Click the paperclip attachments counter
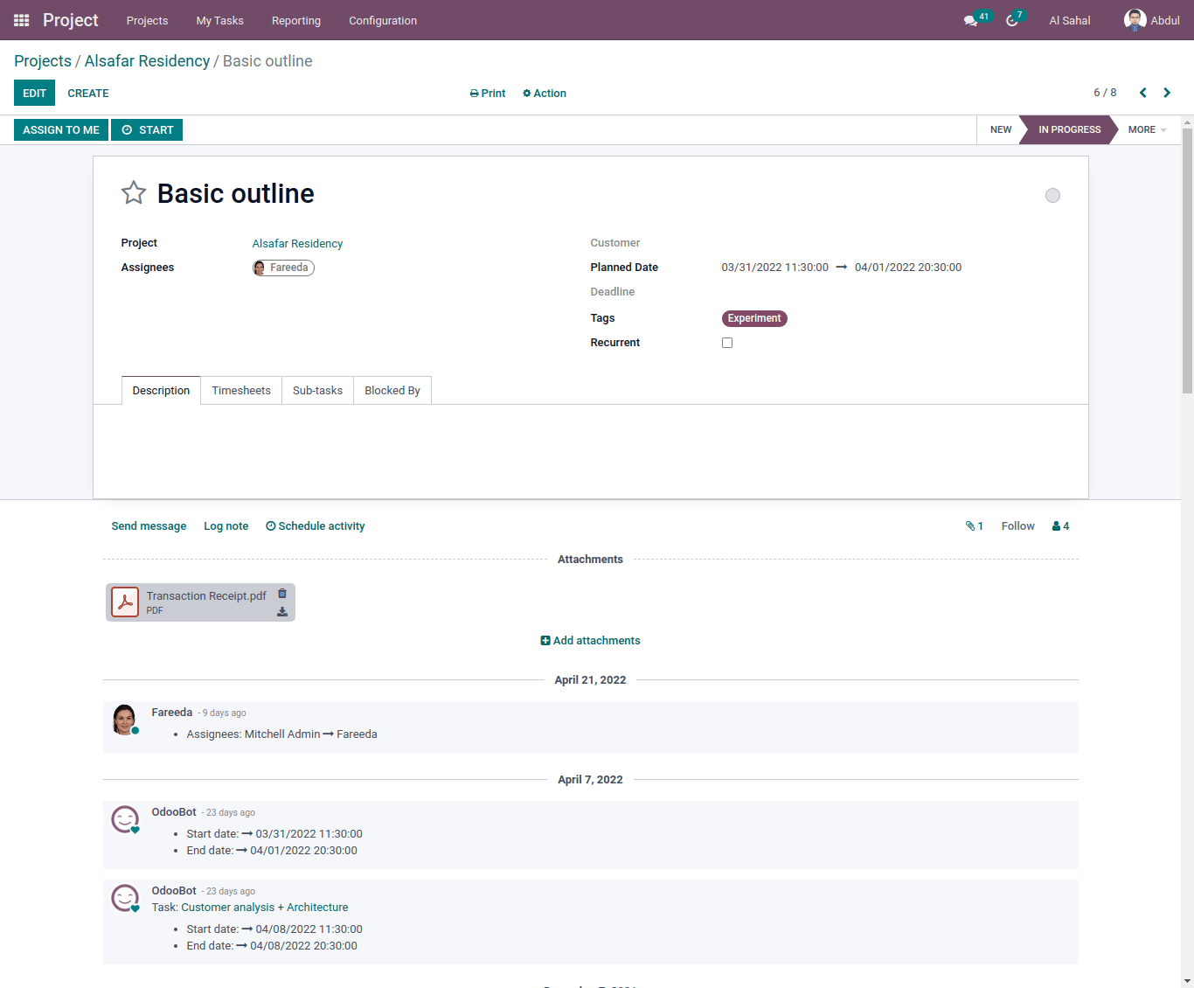The height and width of the screenshot is (988, 1194). [x=974, y=526]
